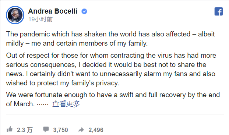This screenshot has height=135, width=229.
Task: Click the 19小时前 timestamp
Action: point(40,19)
